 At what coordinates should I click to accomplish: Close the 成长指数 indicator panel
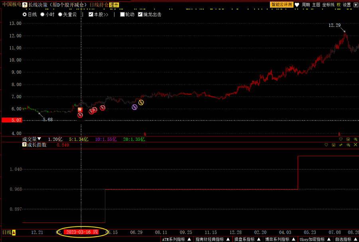coord(355,145)
